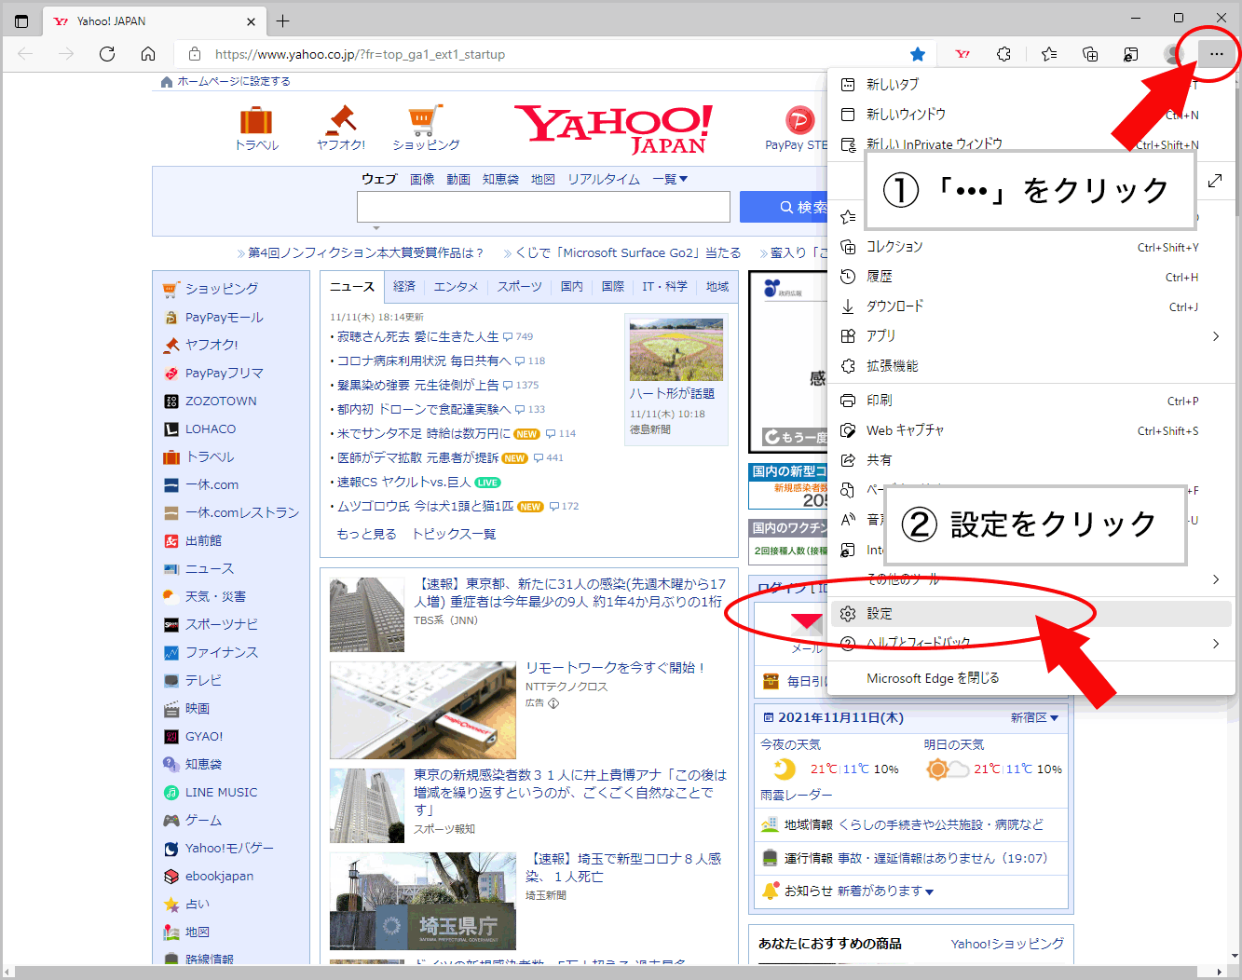Select 設定 (Settings) in the menu
The width and height of the screenshot is (1242, 980).
coord(1030,614)
